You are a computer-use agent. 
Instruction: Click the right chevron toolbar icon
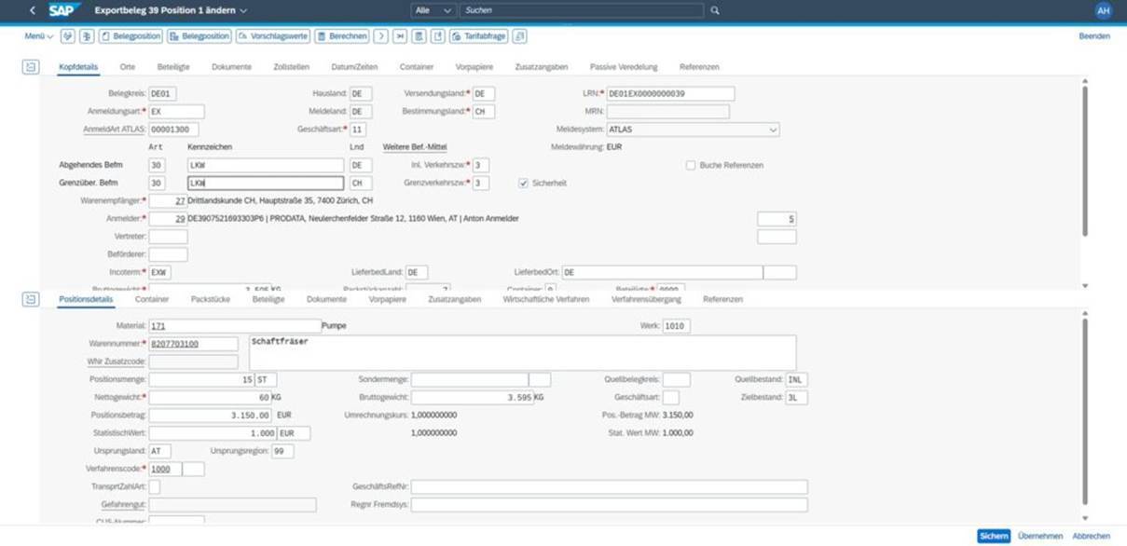coord(381,36)
